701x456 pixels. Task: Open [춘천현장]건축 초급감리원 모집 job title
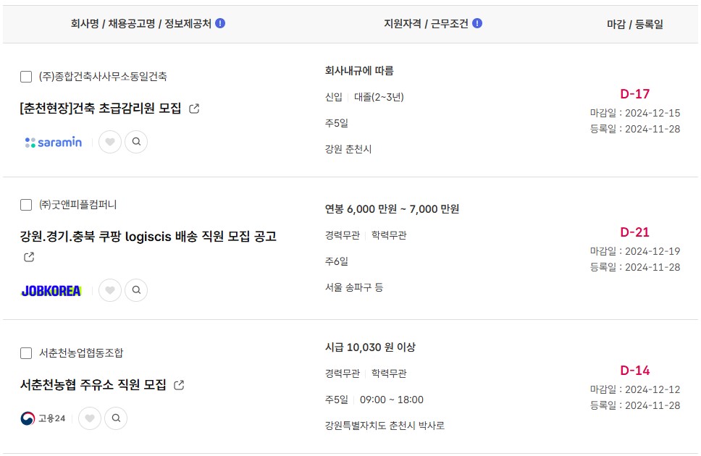[101, 108]
